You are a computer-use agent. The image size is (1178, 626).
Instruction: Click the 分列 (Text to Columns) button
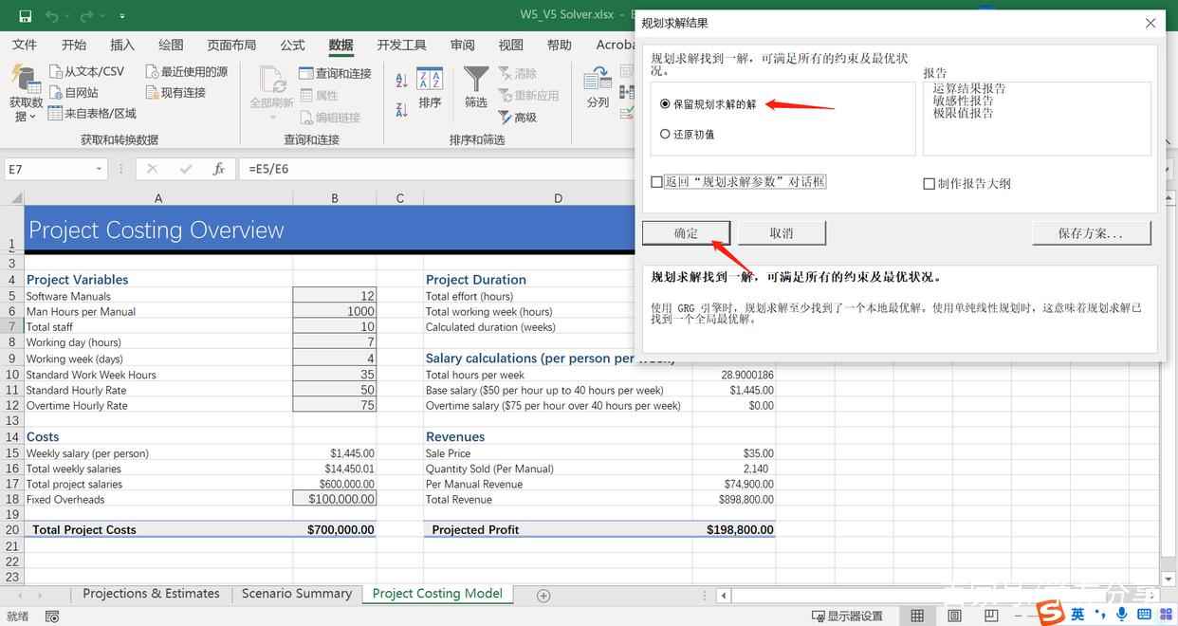point(598,88)
